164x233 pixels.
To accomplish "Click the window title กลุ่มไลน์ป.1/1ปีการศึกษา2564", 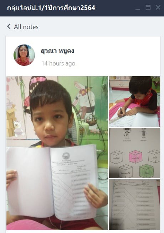I will point(51,8).
